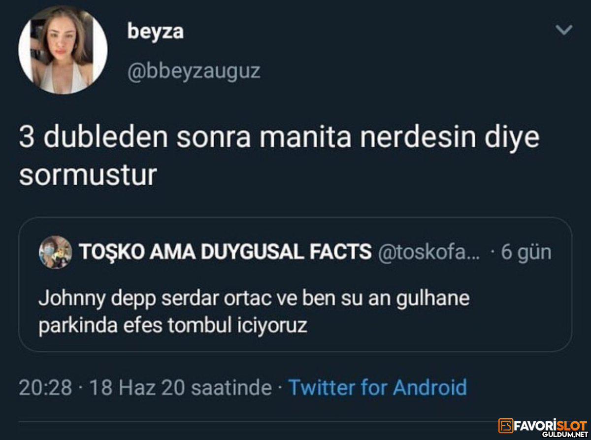Click the quoted tweet's small avatar

tap(55, 252)
